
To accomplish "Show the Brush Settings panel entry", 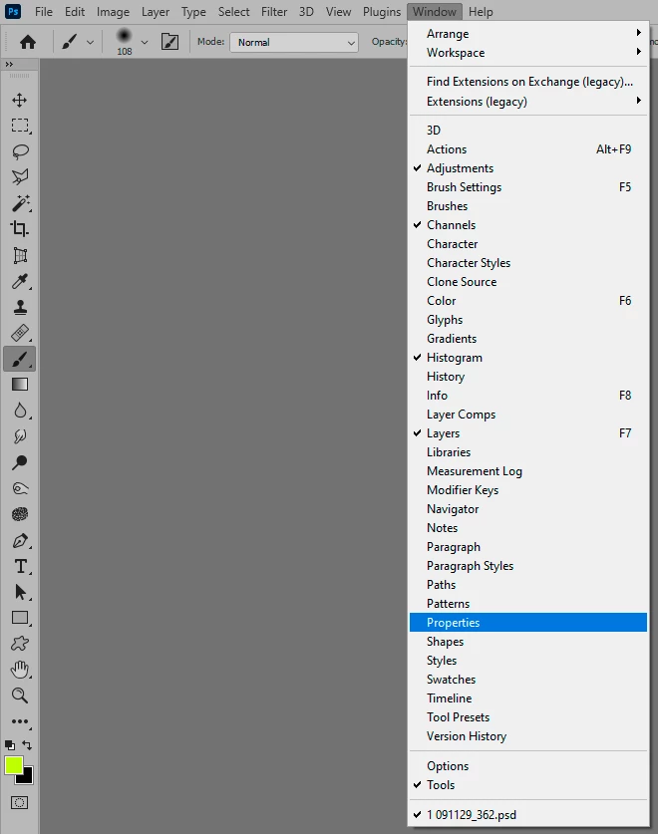I will (x=528, y=187).
